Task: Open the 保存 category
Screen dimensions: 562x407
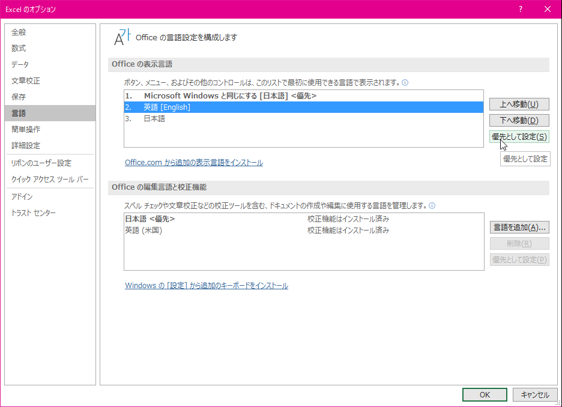Action: (50, 97)
